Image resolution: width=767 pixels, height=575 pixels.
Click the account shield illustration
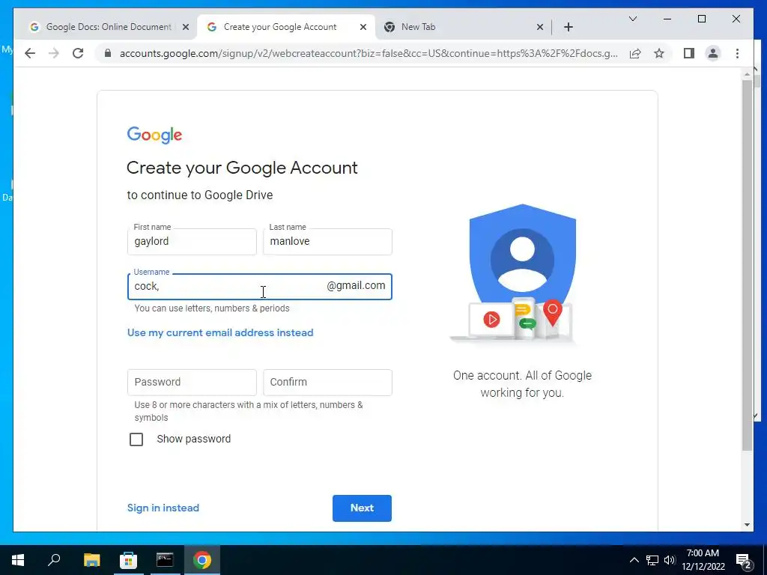click(522, 274)
